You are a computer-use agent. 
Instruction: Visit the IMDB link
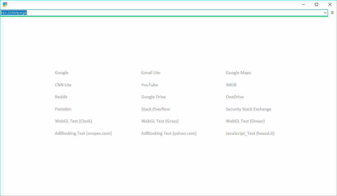(231, 85)
